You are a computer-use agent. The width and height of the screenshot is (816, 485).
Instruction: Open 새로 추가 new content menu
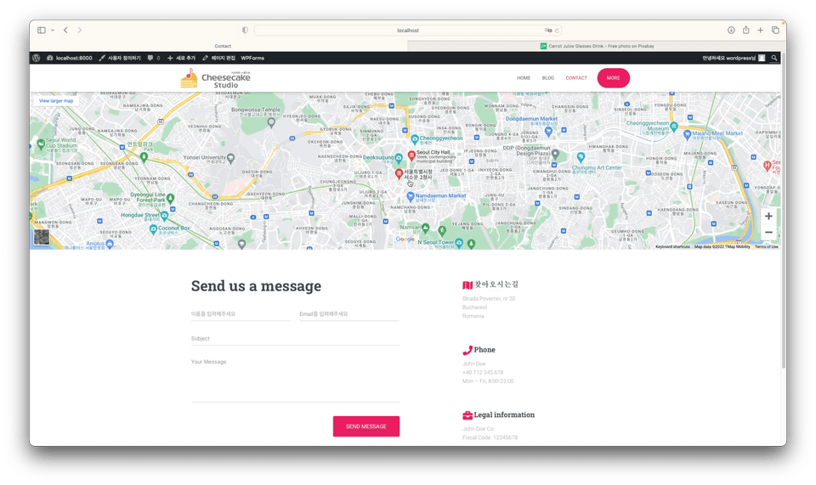[181, 58]
